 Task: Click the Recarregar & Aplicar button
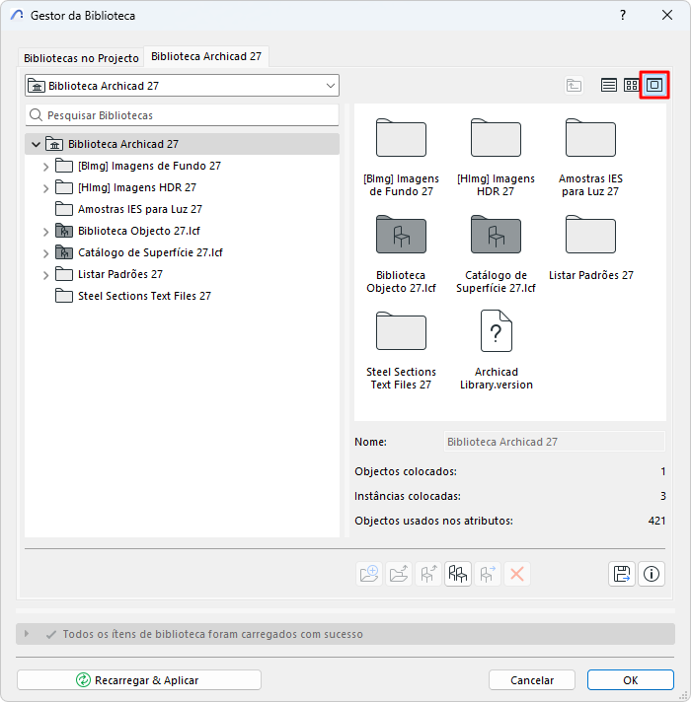tap(139, 680)
